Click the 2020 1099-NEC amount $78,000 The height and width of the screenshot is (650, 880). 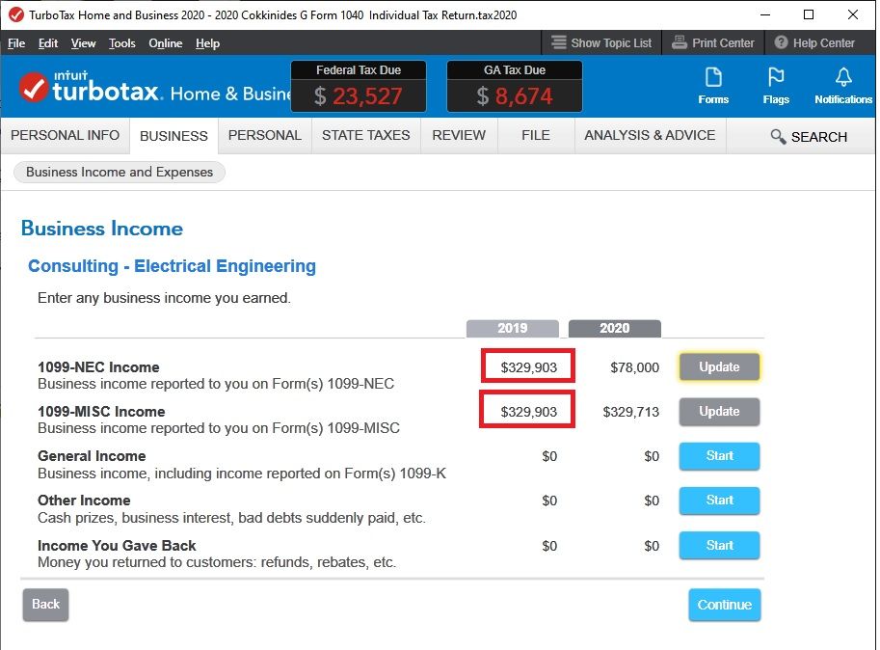click(x=635, y=367)
